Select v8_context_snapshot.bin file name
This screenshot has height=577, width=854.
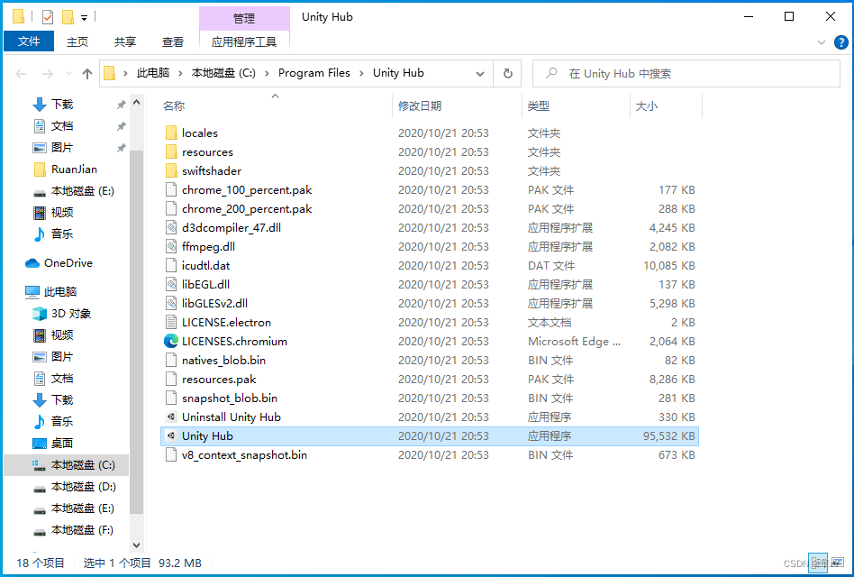[244, 455]
